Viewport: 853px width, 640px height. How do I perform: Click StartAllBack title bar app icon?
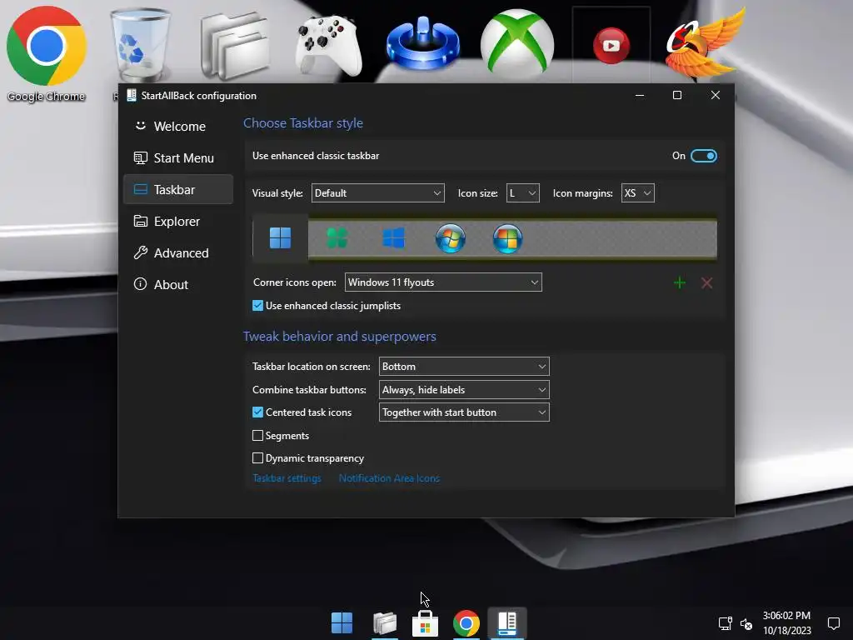(131, 95)
